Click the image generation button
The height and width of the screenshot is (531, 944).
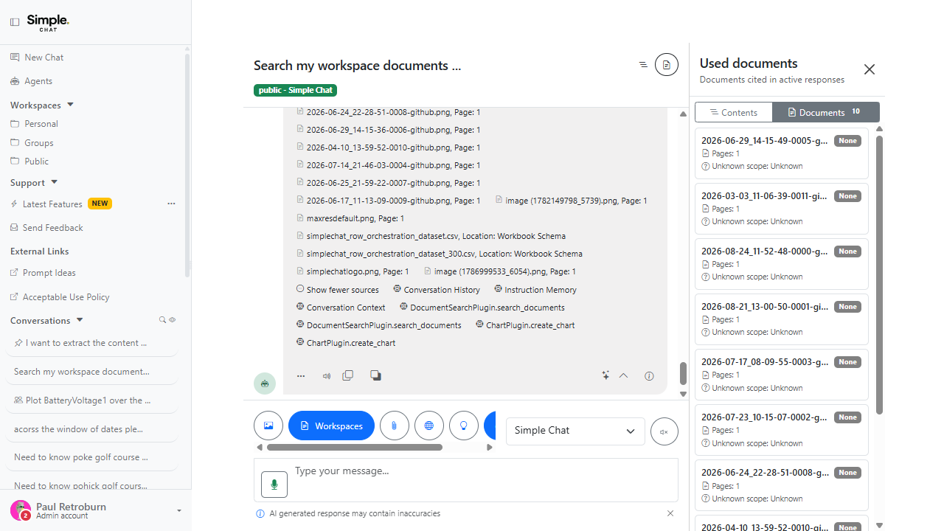(x=268, y=426)
